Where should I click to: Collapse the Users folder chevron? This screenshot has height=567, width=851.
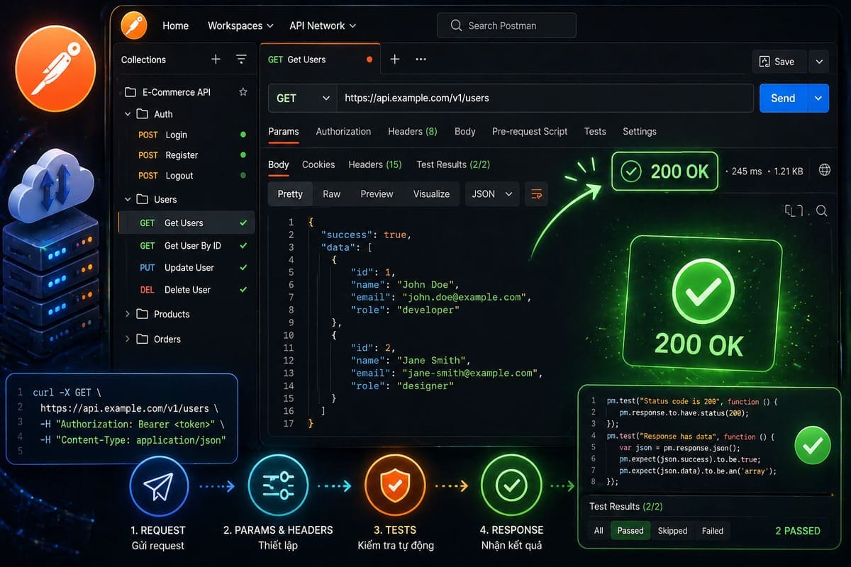[128, 199]
